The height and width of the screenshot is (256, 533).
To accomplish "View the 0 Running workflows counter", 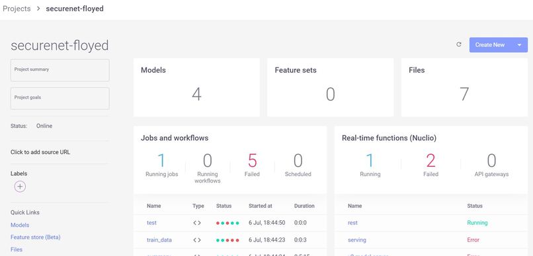I will 208,168.
